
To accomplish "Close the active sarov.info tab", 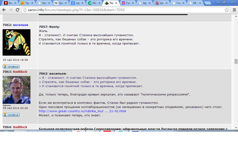I will 117,3.
